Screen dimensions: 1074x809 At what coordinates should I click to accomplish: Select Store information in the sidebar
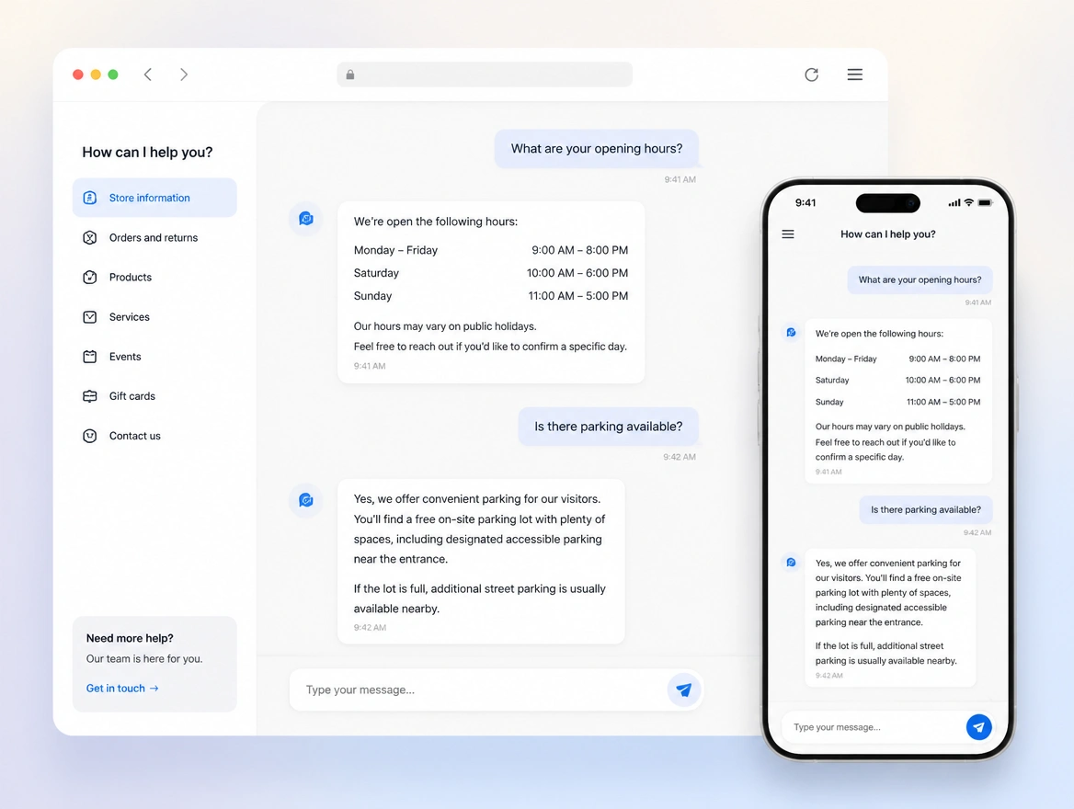[x=154, y=198]
